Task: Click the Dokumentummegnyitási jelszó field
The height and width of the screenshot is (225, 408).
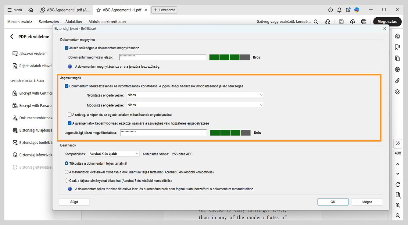Action: tap(163, 57)
